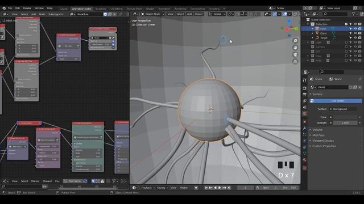Open the Edit menu
The width and height of the screenshot is (364, 204).
tap(18, 8)
